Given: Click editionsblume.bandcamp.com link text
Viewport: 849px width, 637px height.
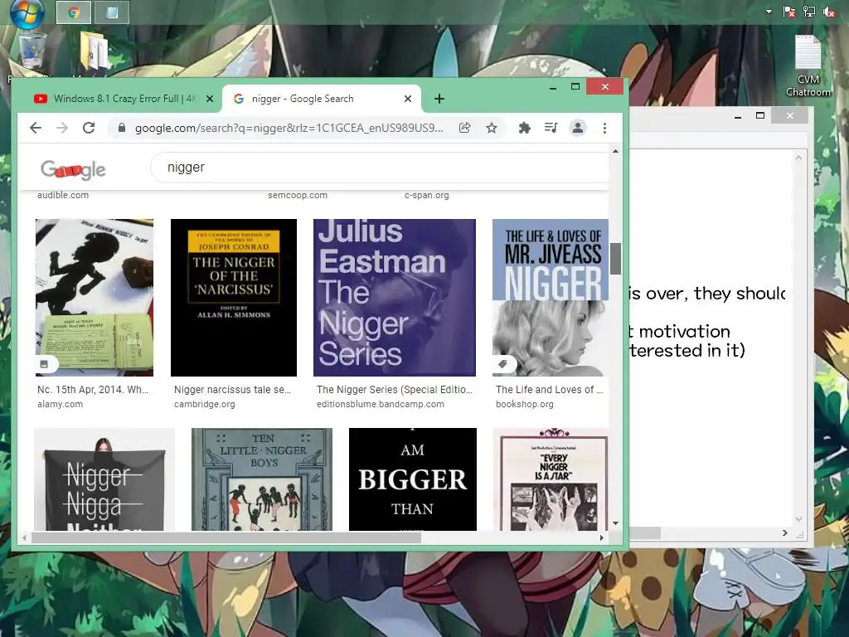Looking at the screenshot, I should tap(380, 404).
